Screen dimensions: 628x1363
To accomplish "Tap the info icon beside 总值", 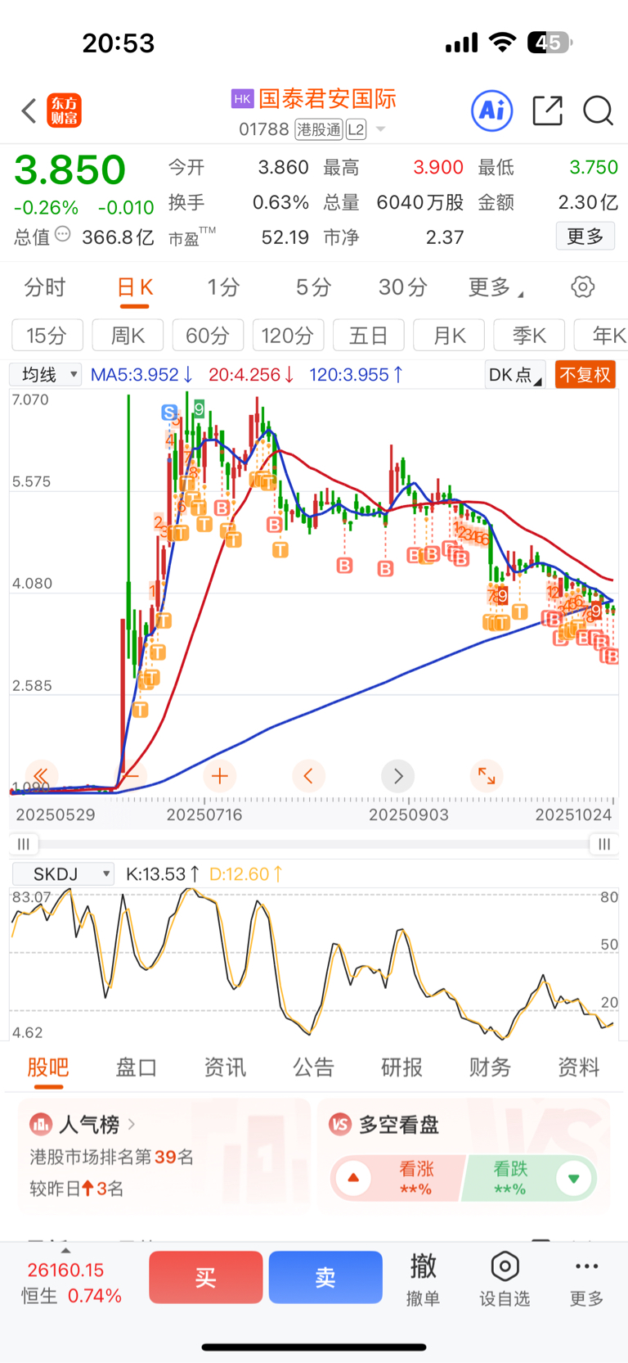I will coord(62,236).
